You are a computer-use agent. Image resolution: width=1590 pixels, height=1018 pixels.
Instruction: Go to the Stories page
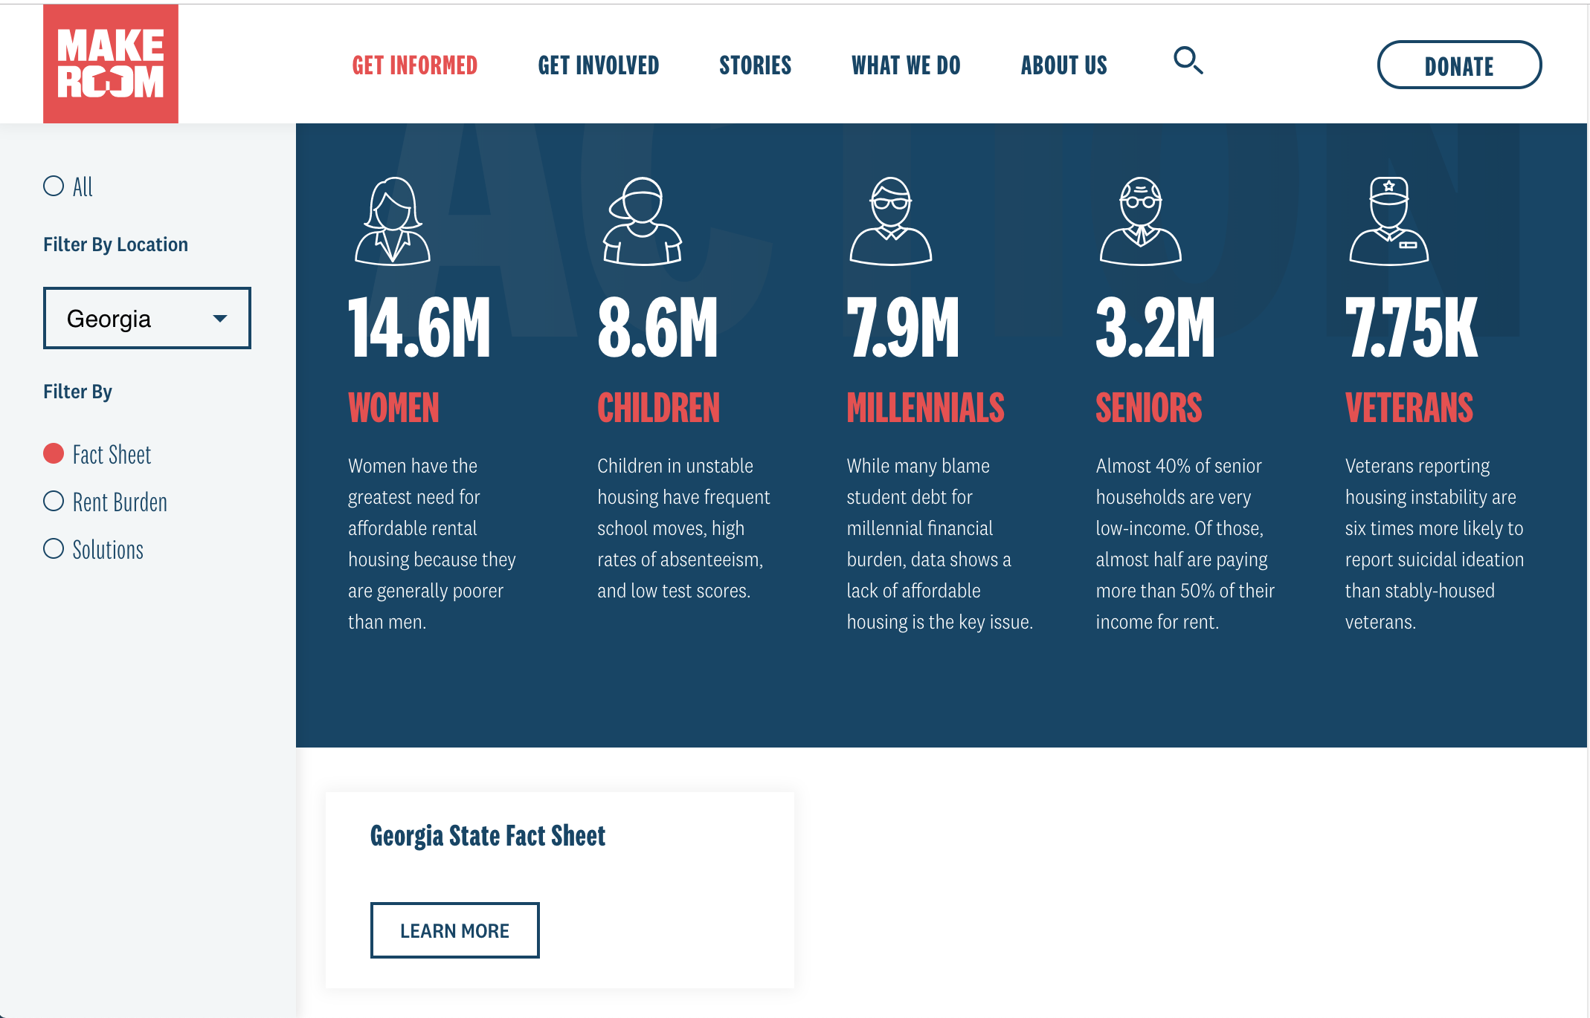tap(755, 65)
